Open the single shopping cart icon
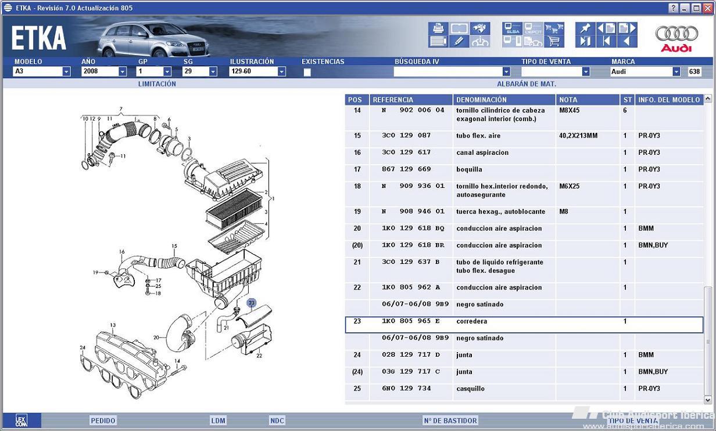Viewport: 716px width, 431px height. (x=554, y=41)
